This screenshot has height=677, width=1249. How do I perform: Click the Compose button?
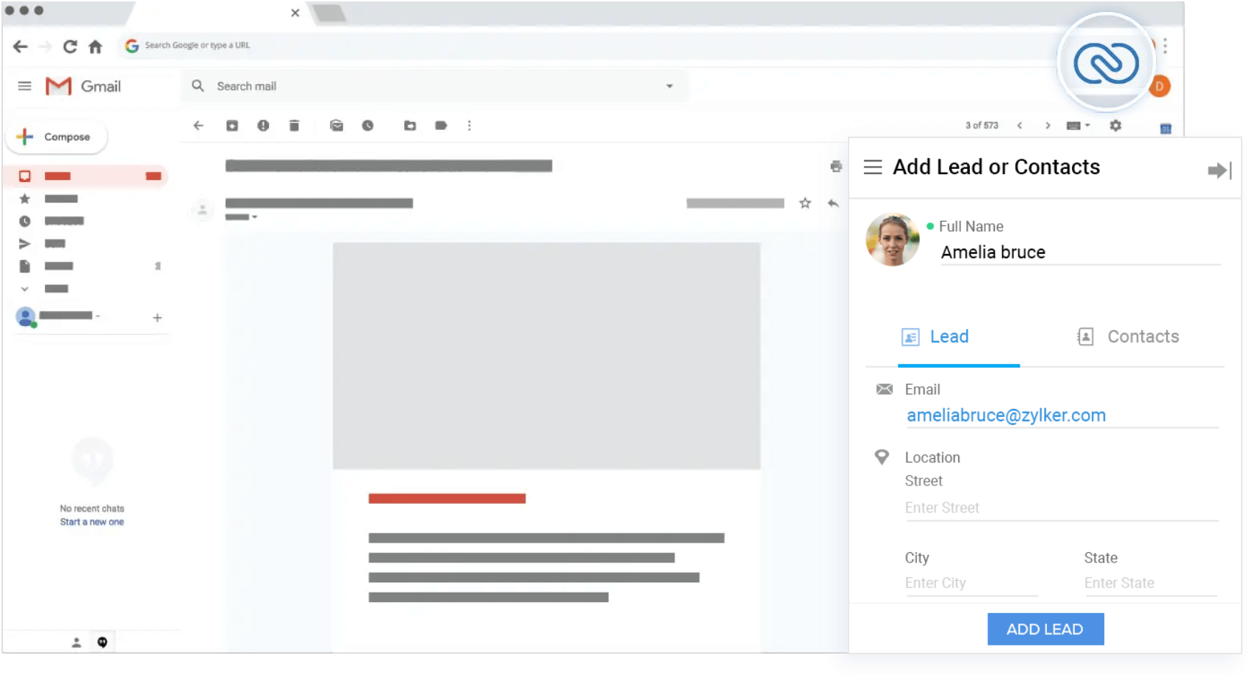coord(57,137)
